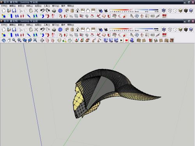Screen dimensions: 195x146
Task: Open 帮助(H) menu in back window
Action: pyautogui.click(x=71, y=6)
